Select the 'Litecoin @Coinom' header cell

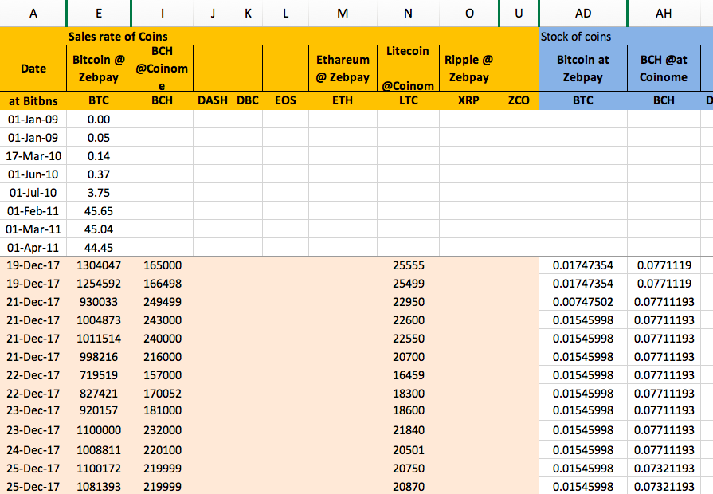coord(409,69)
